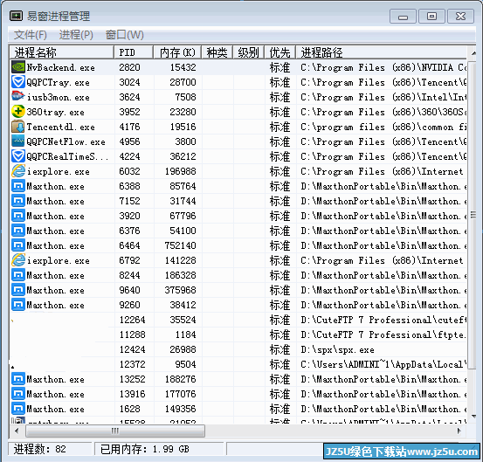The width and height of the screenshot is (483, 462).
Task: Click the 优先 column header
Action: (x=280, y=52)
